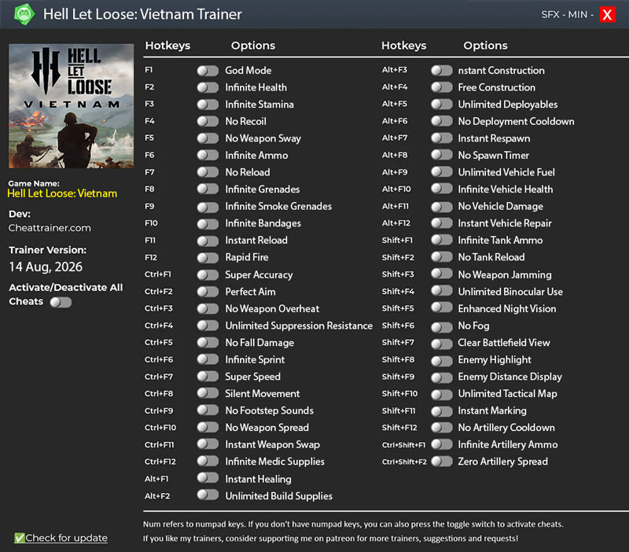Toggle Instant Vehicle Repair
629x552 pixels.
click(x=442, y=223)
